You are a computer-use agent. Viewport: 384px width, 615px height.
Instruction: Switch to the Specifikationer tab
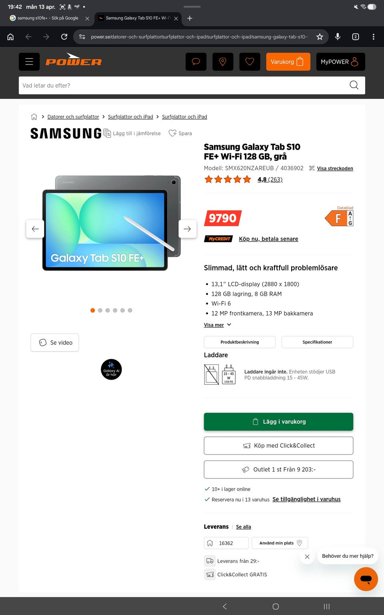tap(317, 342)
